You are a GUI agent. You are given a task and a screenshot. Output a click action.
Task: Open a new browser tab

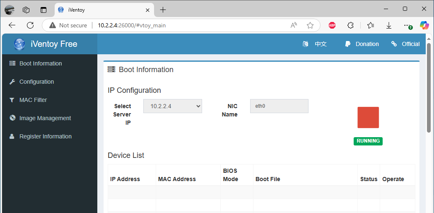pyautogui.click(x=163, y=10)
